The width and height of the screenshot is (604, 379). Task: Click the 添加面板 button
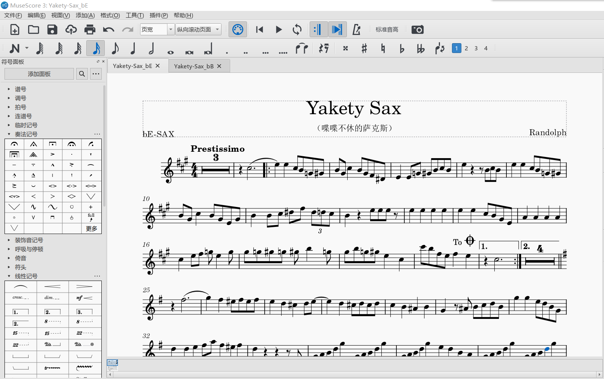39,74
